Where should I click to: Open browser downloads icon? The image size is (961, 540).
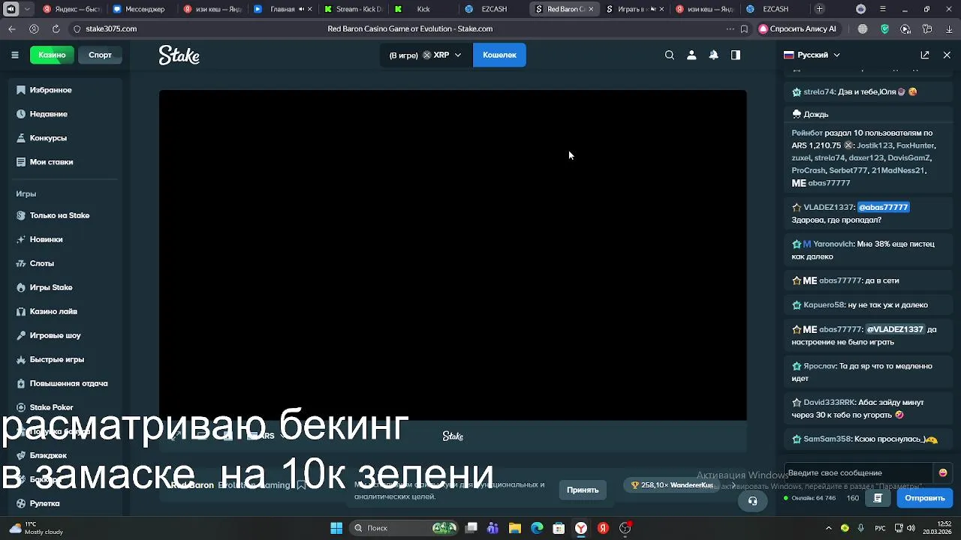click(x=949, y=28)
